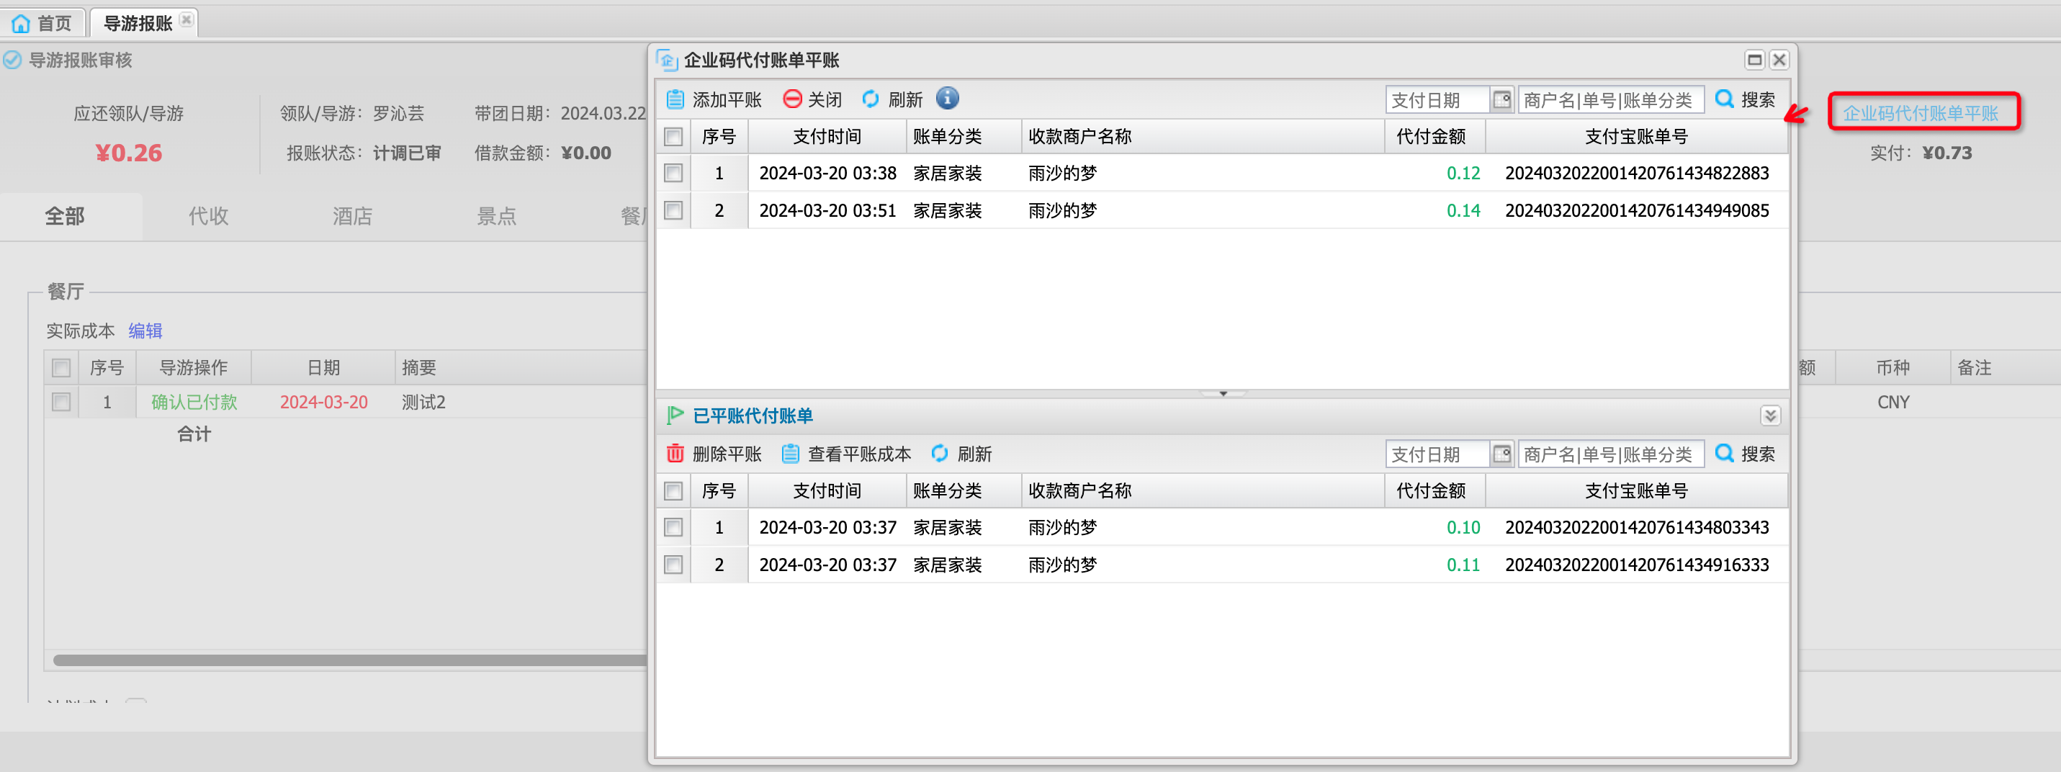The width and height of the screenshot is (2061, 772).
Task: Click the splitter collapse arrow between panels
Action: pyautogui.click(x=1223, y=394)
